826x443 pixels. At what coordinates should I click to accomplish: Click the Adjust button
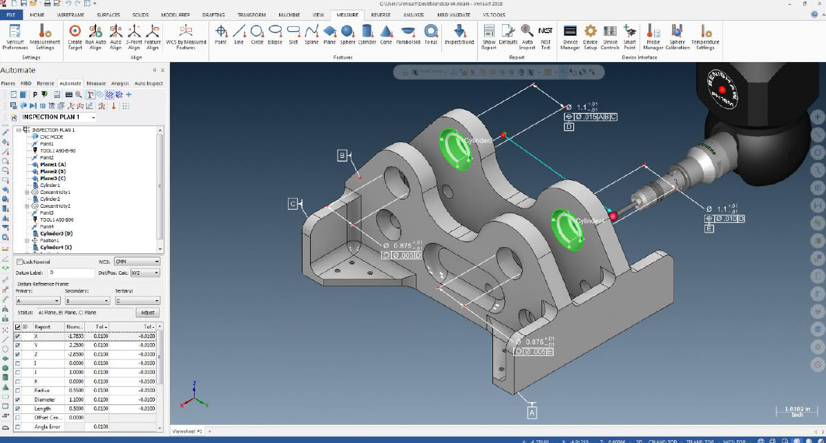click(x=148, y=313)
